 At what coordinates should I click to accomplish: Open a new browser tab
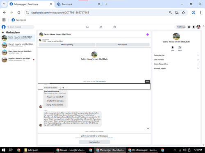(106, 4)
